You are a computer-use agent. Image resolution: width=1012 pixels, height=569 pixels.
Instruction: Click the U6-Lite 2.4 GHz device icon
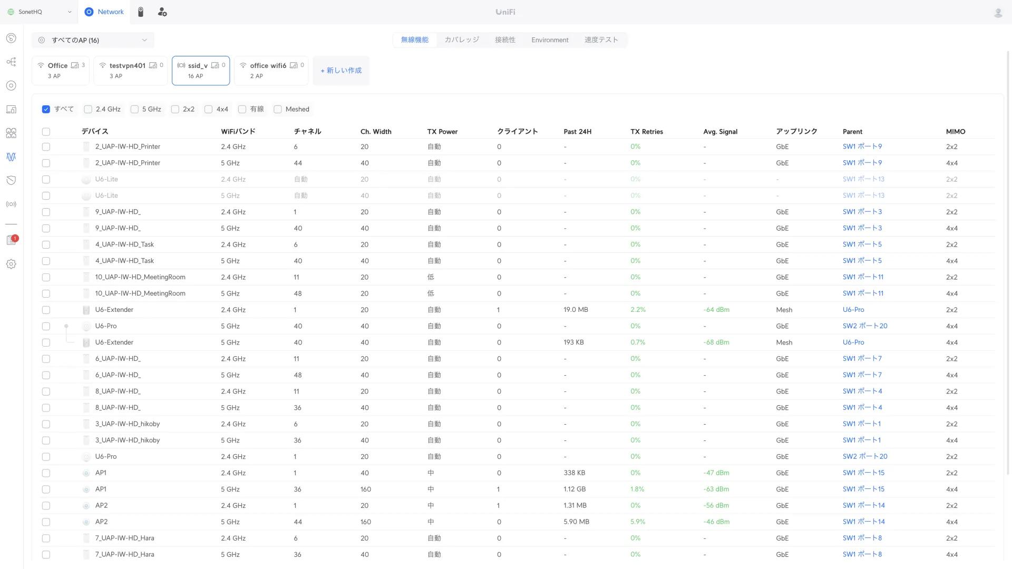pyautogui.click(x=86, y=180)
